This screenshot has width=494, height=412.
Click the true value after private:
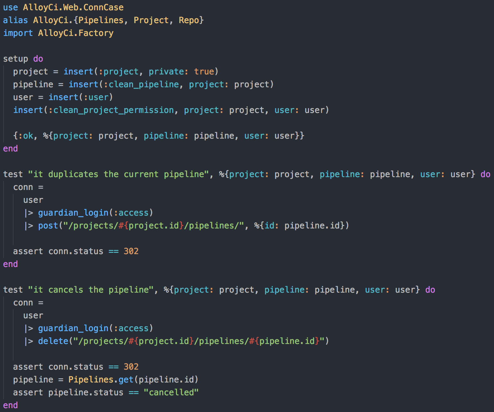point(204,72)
